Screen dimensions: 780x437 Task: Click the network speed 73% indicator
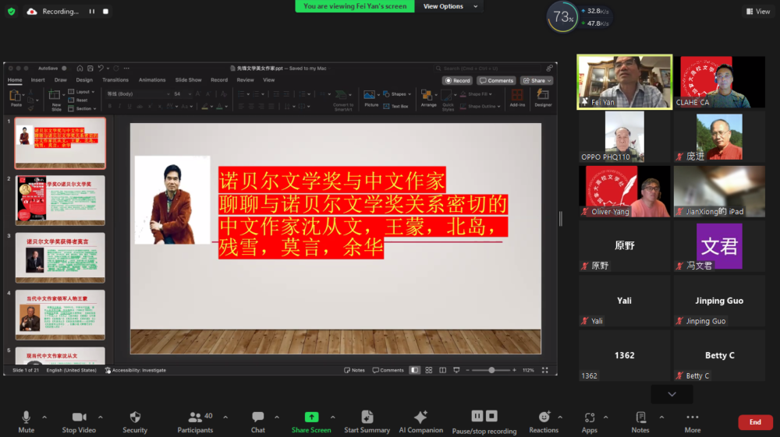click(562, 16)
